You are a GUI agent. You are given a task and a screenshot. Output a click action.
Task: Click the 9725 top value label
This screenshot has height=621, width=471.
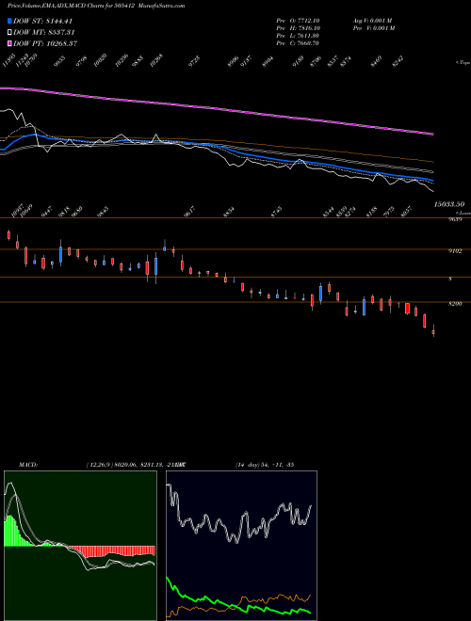tap(194, 61)
